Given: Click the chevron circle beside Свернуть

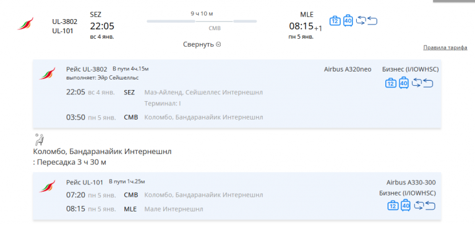Looking at the screenshot, I should 218,45.
